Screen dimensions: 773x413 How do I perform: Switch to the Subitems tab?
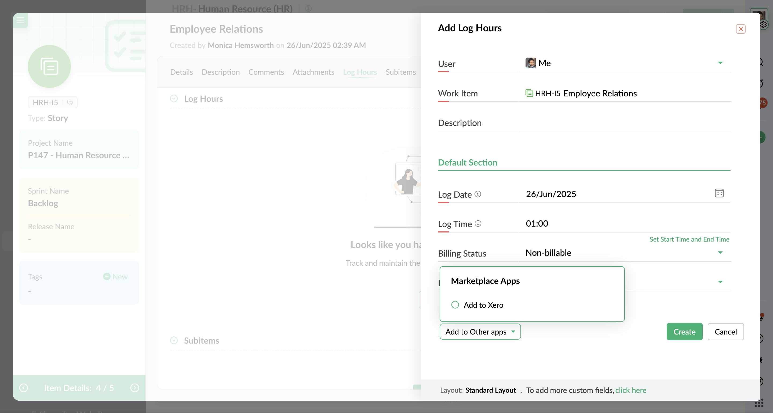pyautogui.click(x=400, y=72)
